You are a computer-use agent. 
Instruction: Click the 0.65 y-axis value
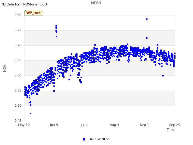pos(18,60)
